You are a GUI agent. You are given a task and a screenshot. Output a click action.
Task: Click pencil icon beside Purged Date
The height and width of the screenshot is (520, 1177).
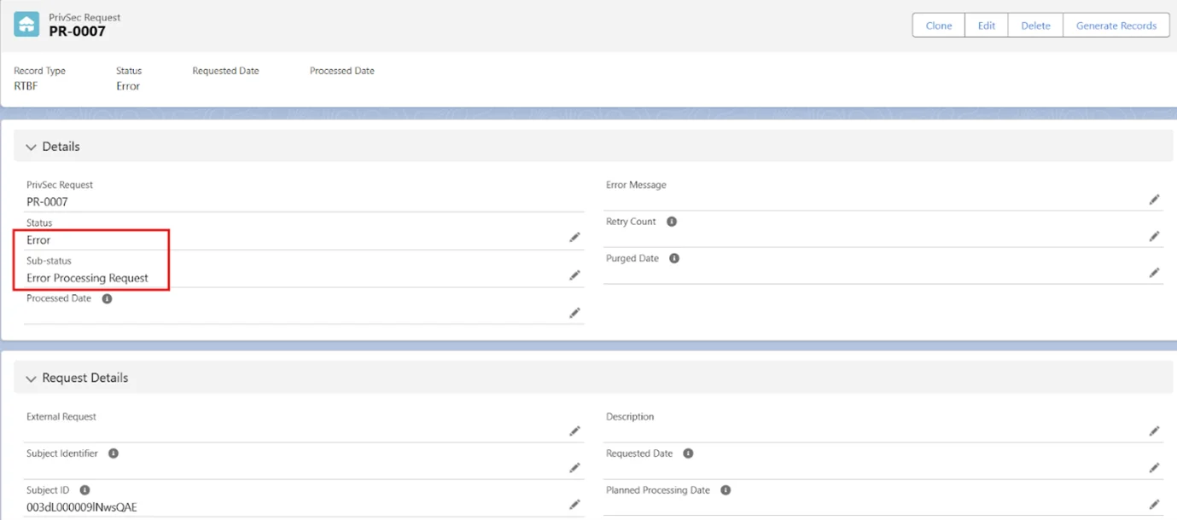click(1154, 273)
